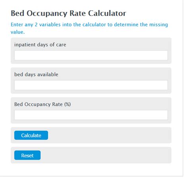Click the blue Calculate button
This screenshot has height=179, width=188.
click(31, 135)
